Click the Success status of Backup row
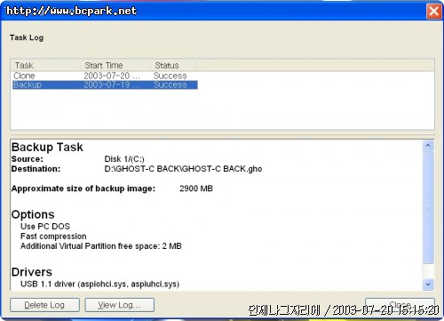 [x=170, y=84]
